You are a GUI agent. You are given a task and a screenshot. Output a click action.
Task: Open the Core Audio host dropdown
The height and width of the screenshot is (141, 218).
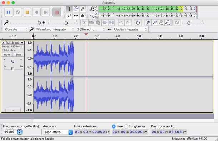(x=15, y=29)
